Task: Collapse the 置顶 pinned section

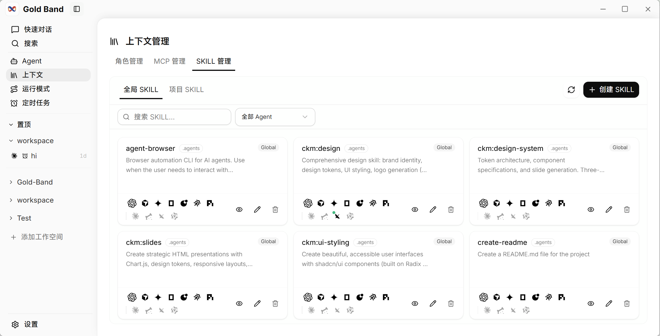Action: point(11,125)
